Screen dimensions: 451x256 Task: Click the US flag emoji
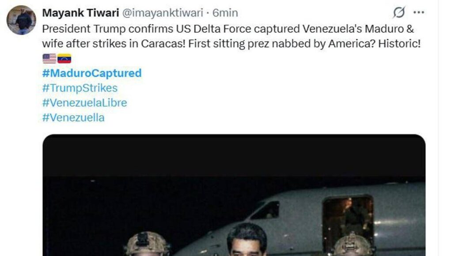(x=49, y=59)
